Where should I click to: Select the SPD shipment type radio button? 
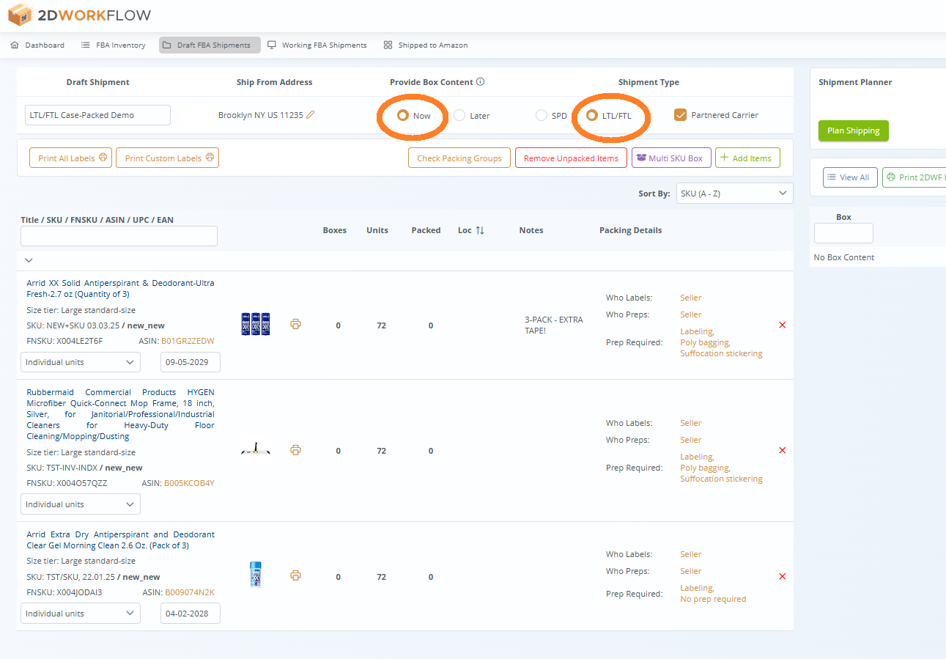(542, 115)
